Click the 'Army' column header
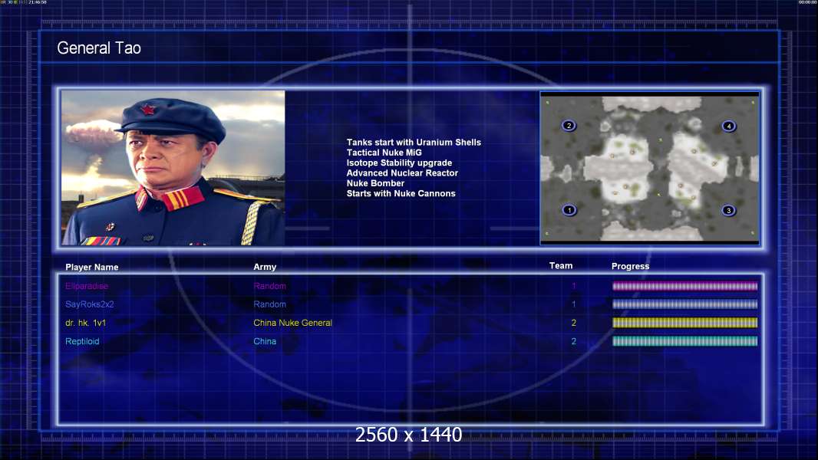Image resolution: width=818 pixels, height=460 pixels. click(x=265, y=267)
